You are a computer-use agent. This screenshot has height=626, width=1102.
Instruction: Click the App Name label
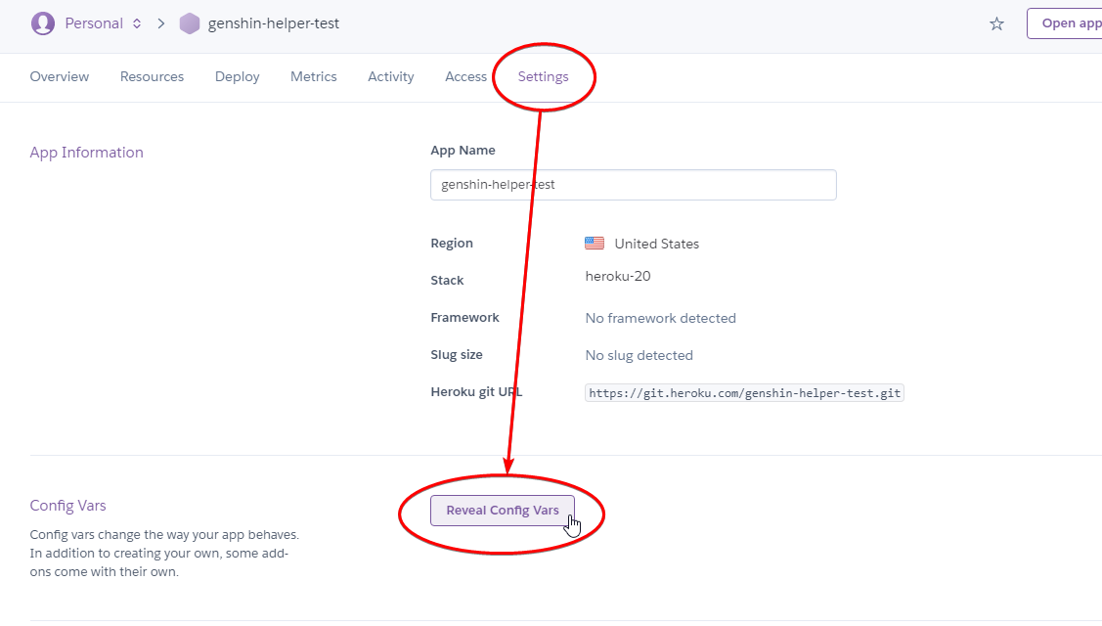click(463, 151)
